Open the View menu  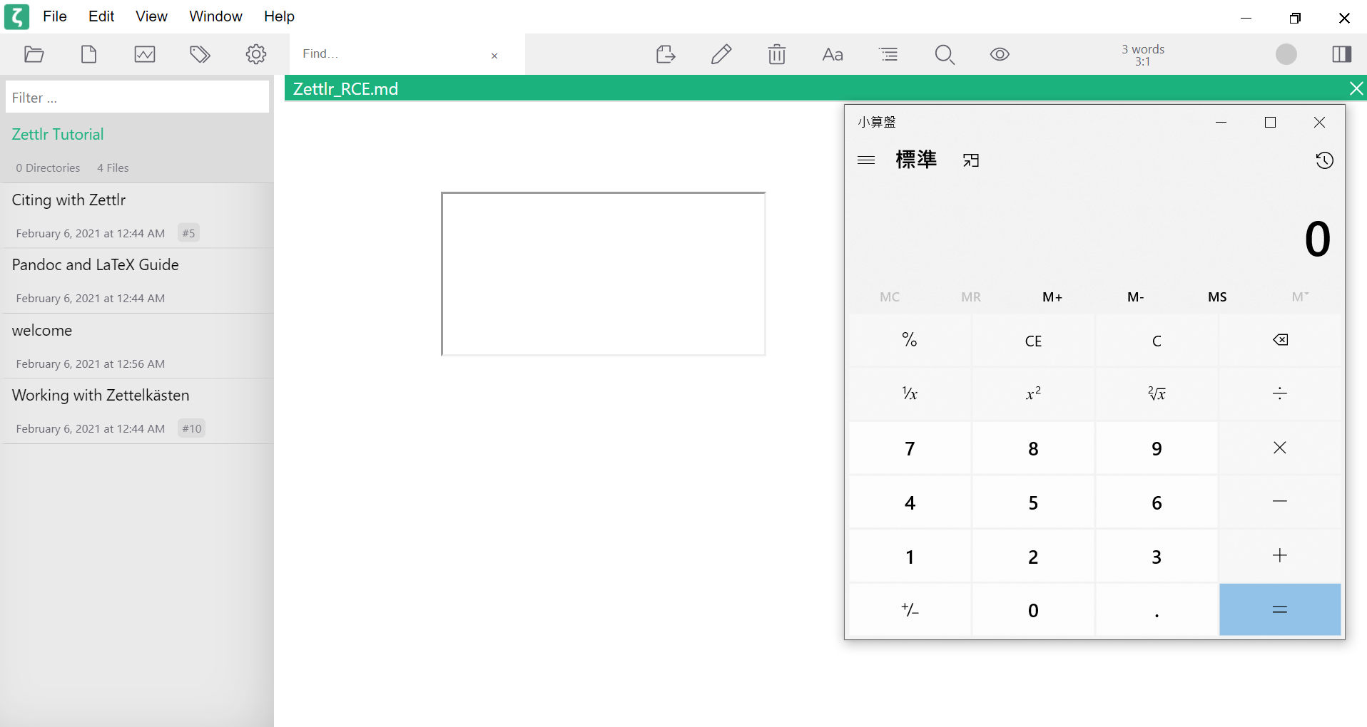[x=151, y=16]
